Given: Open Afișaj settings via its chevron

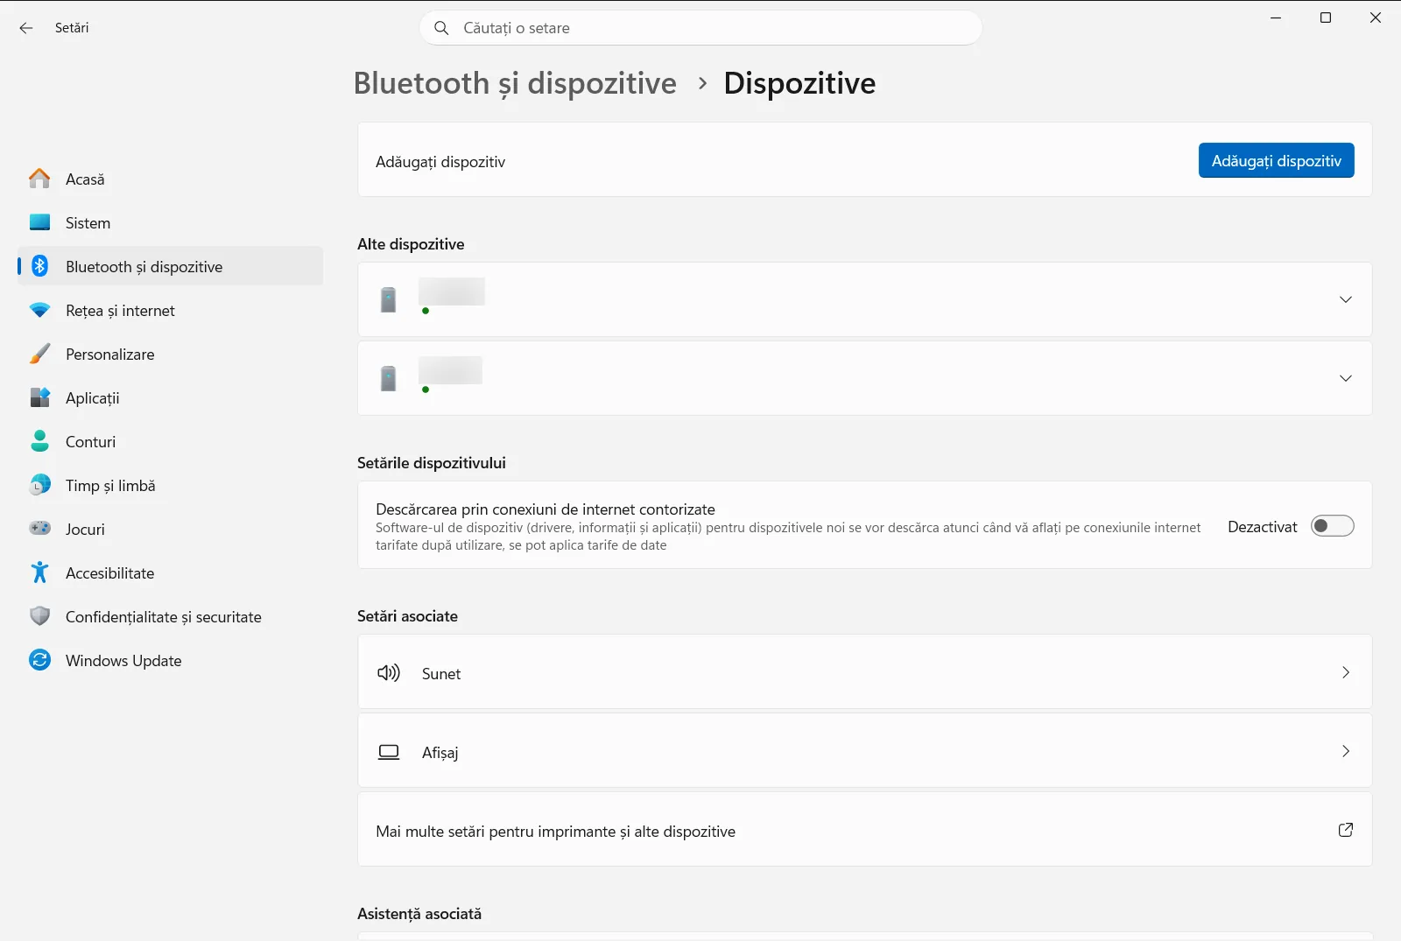Looking at the screenshot, I should coord(1346,751).
